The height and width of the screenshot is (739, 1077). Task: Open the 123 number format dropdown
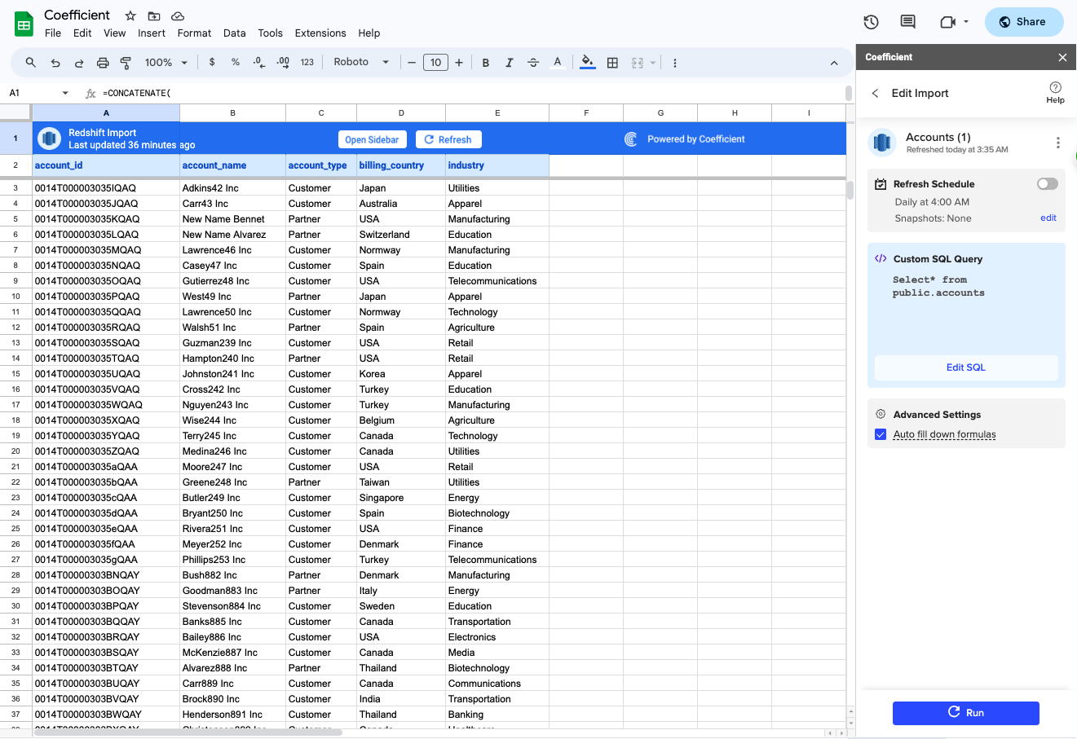click(307, 62)
